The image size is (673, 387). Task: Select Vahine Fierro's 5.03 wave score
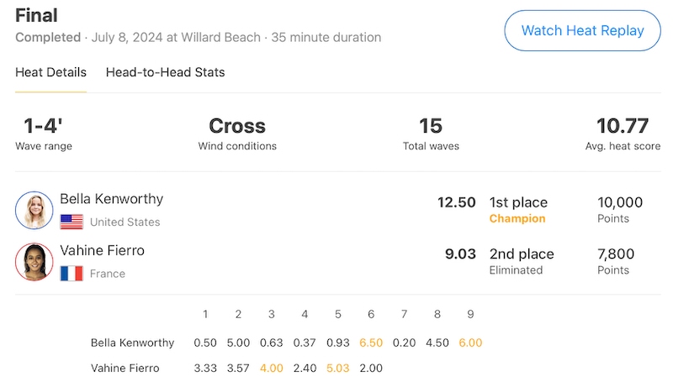tap(338, 369)
